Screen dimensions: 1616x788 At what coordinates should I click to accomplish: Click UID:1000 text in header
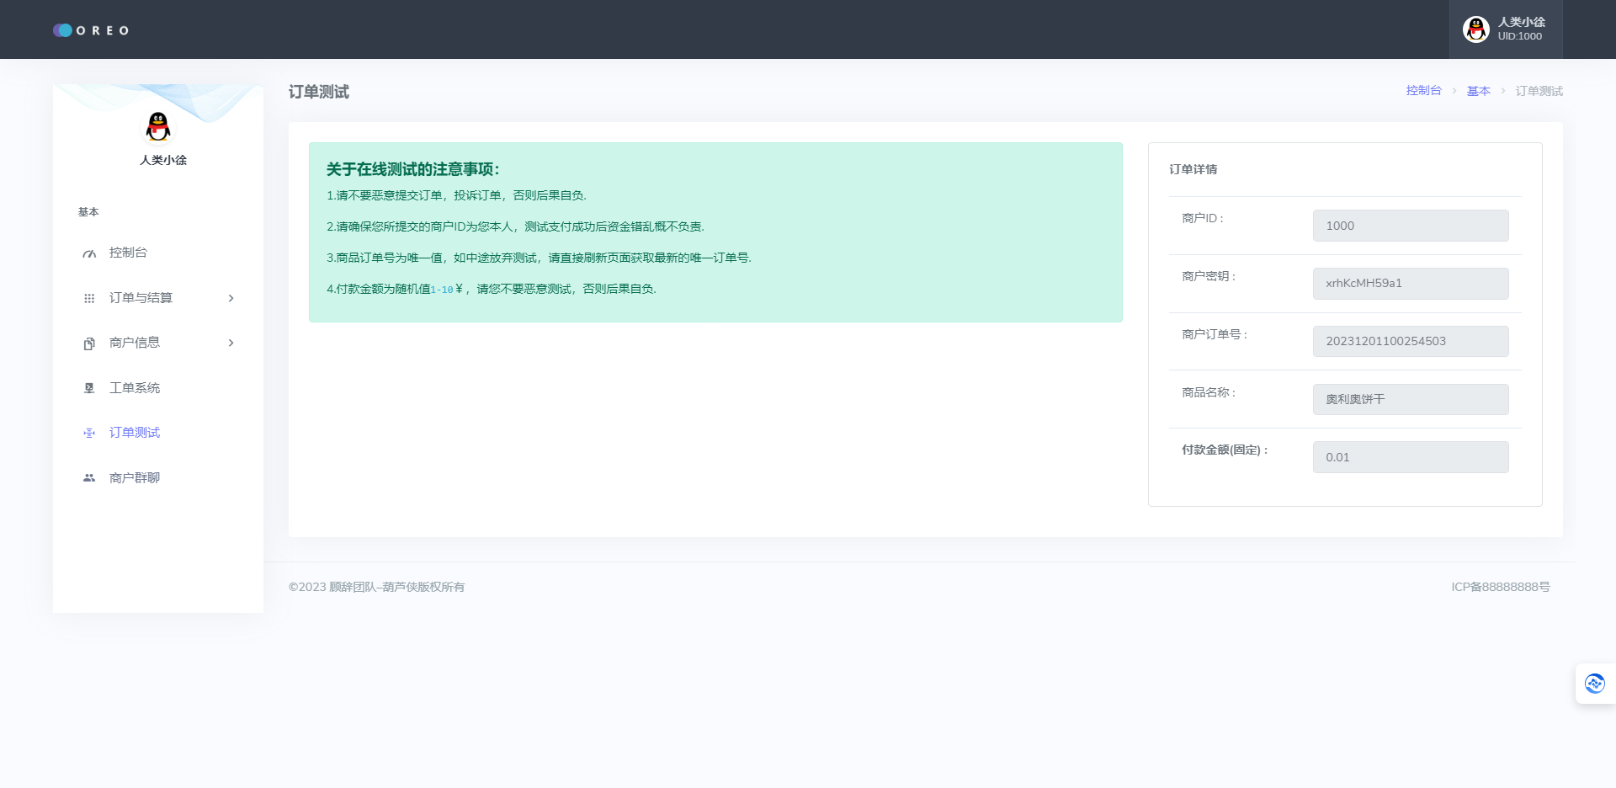coord(1519,36)
